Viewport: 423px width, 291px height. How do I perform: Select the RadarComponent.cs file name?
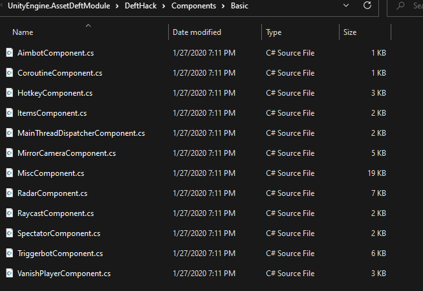tap(52, 193)
